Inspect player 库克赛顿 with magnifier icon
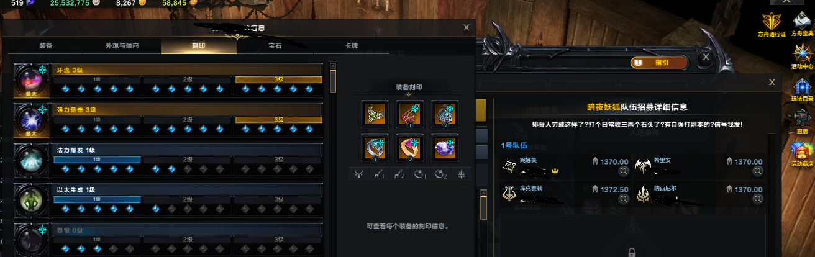Image resolution: width=815 pixels, height=257 pixels. tap(624, 199)
